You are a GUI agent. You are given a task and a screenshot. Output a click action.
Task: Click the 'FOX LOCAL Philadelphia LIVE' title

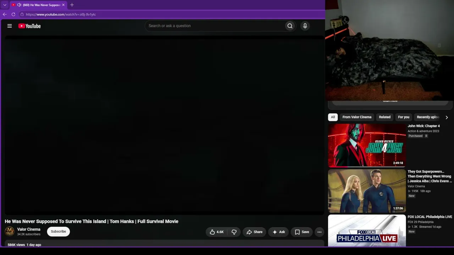click(430, 217)
